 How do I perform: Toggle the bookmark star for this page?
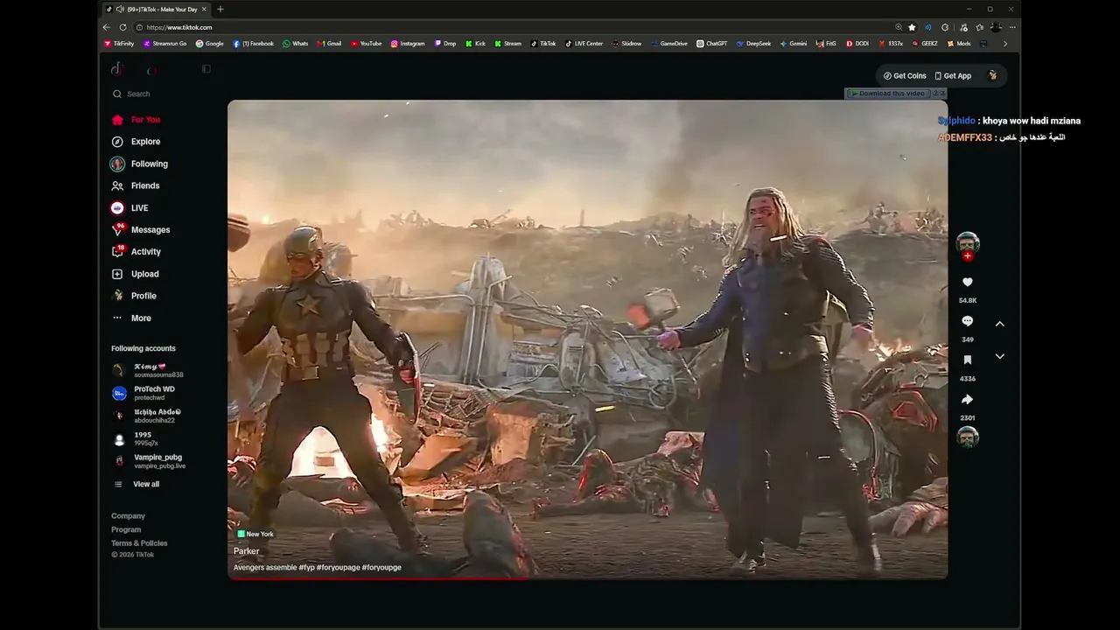912,27
